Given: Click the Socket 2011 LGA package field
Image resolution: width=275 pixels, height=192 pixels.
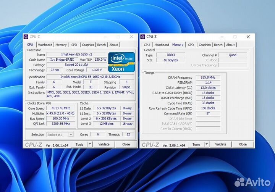Looking at the screenshot, I should click(76, 65).
